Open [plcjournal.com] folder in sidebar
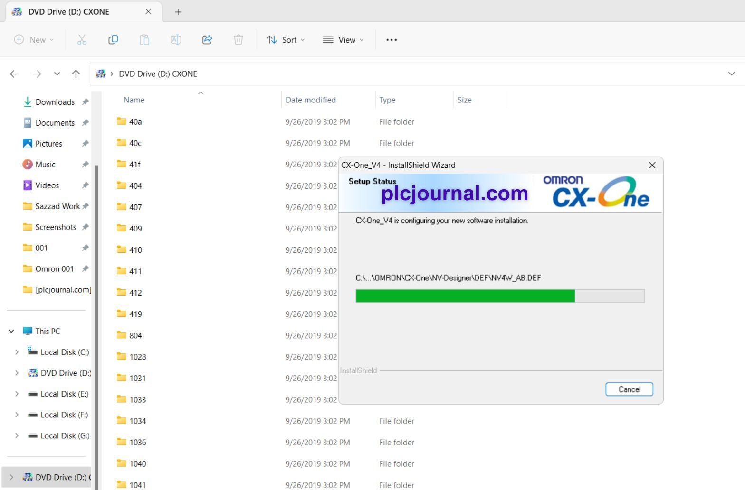 pyautogui.click(x=56, y=290)
